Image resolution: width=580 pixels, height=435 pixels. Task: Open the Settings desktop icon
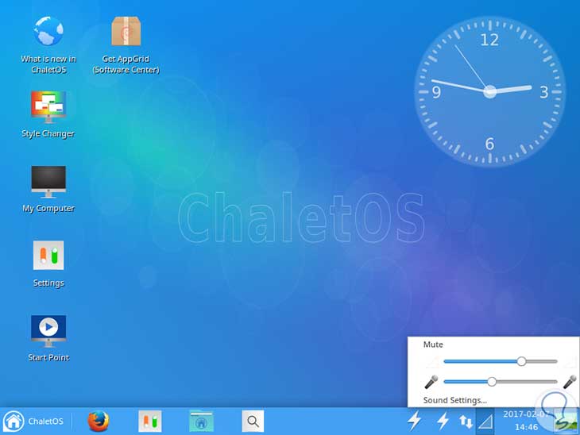tap(48, 255)
